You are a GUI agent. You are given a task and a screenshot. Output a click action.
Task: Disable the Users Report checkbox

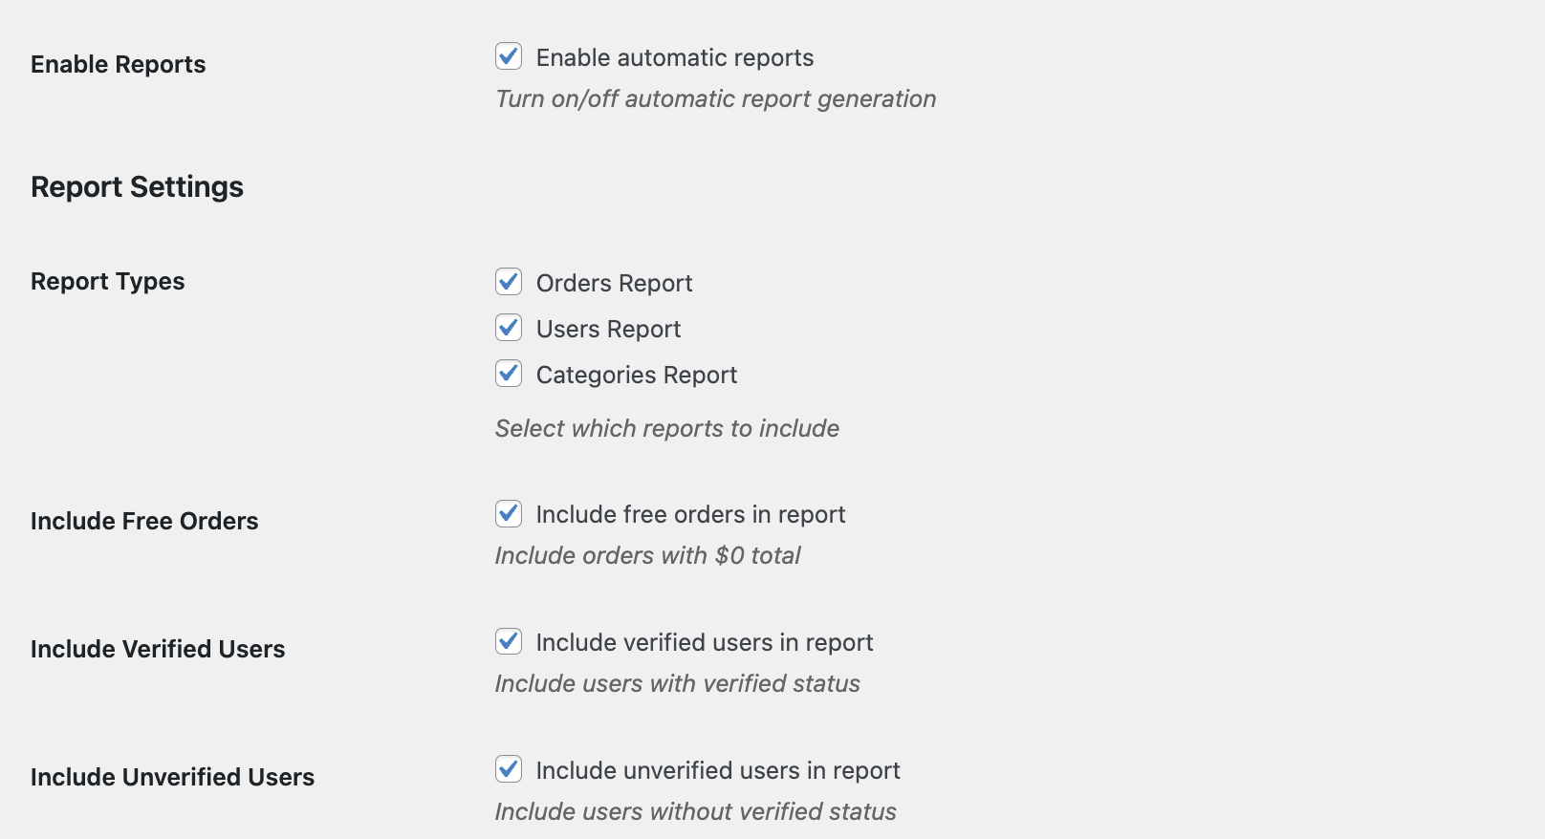pyautogui.click(x=509, y=328)
